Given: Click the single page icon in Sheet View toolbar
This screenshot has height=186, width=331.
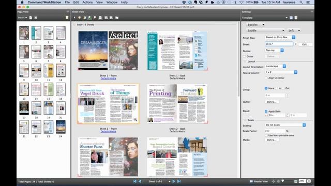Looking at the screenshot, I should pyautogui.click(x=100, y=18).
